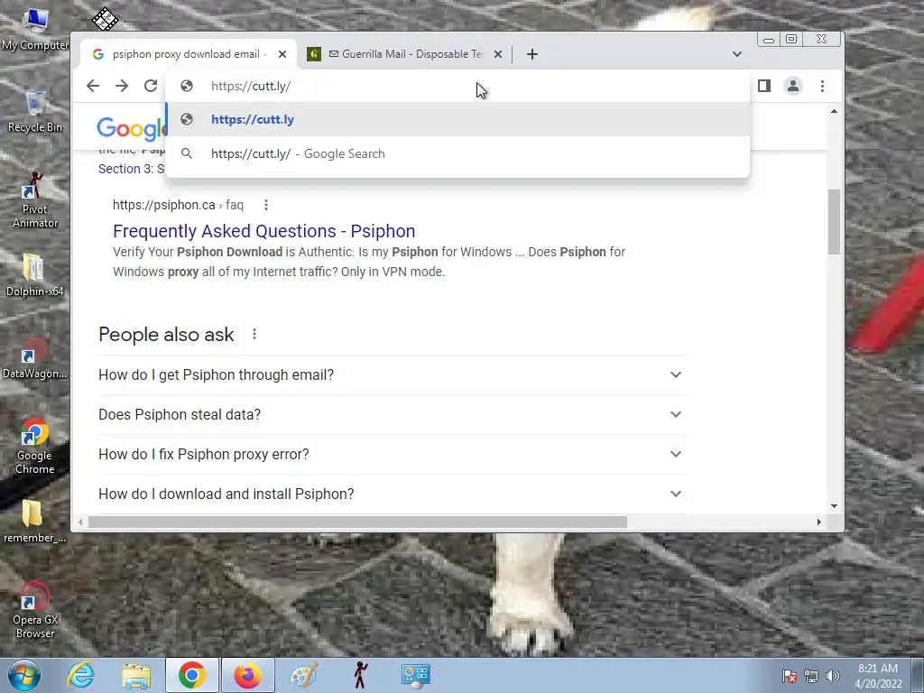Select the remember_ folder on desktop
Screen dimensions: 924x693
[35, 521]
